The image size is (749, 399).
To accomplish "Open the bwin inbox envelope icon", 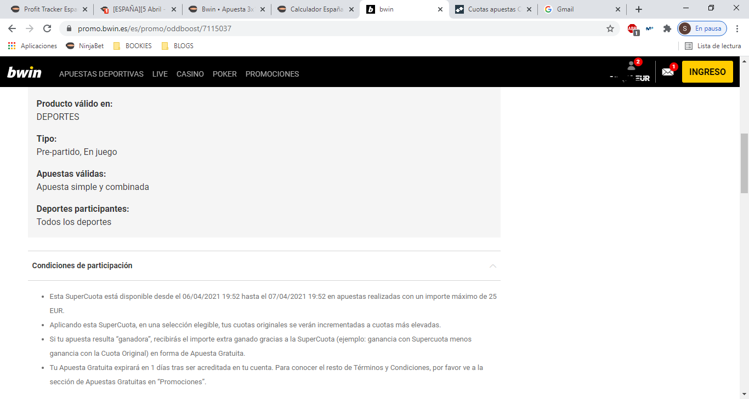I will pyautogui.click(x=667, y=72).
